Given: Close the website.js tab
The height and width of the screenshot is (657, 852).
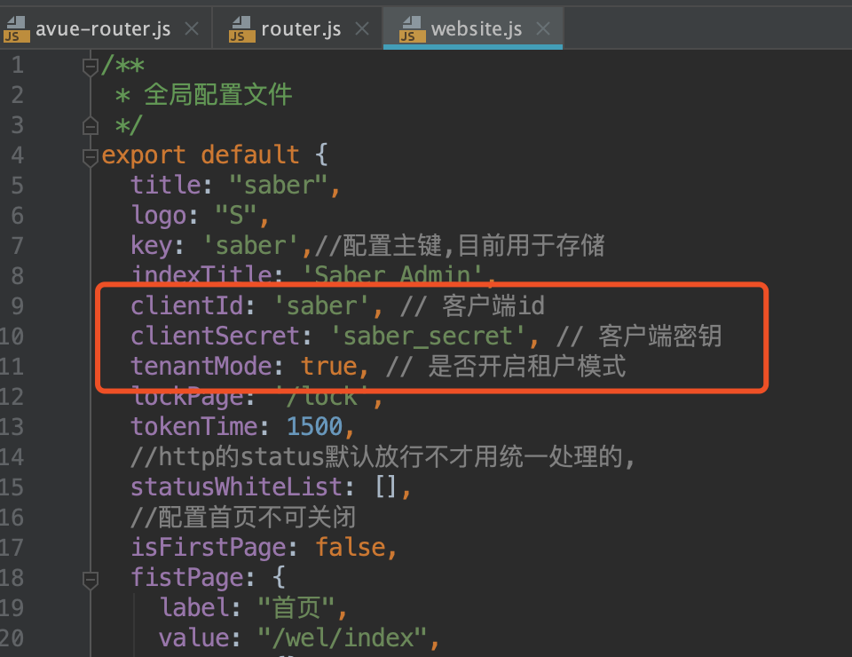Looking at the screenshot, I should pos(542,28).
